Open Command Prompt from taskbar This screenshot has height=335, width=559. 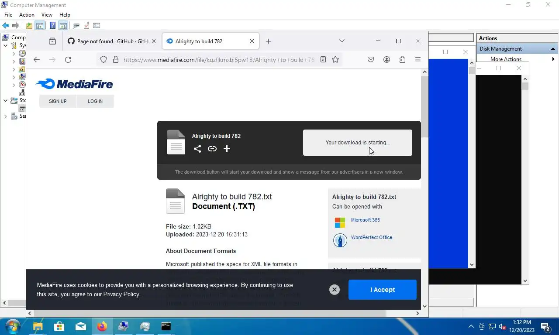point(166,326)
